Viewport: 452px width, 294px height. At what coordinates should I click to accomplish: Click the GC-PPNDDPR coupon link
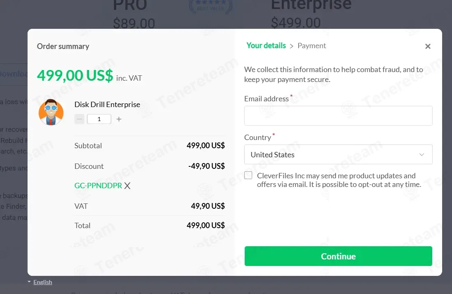pos(98,186)
